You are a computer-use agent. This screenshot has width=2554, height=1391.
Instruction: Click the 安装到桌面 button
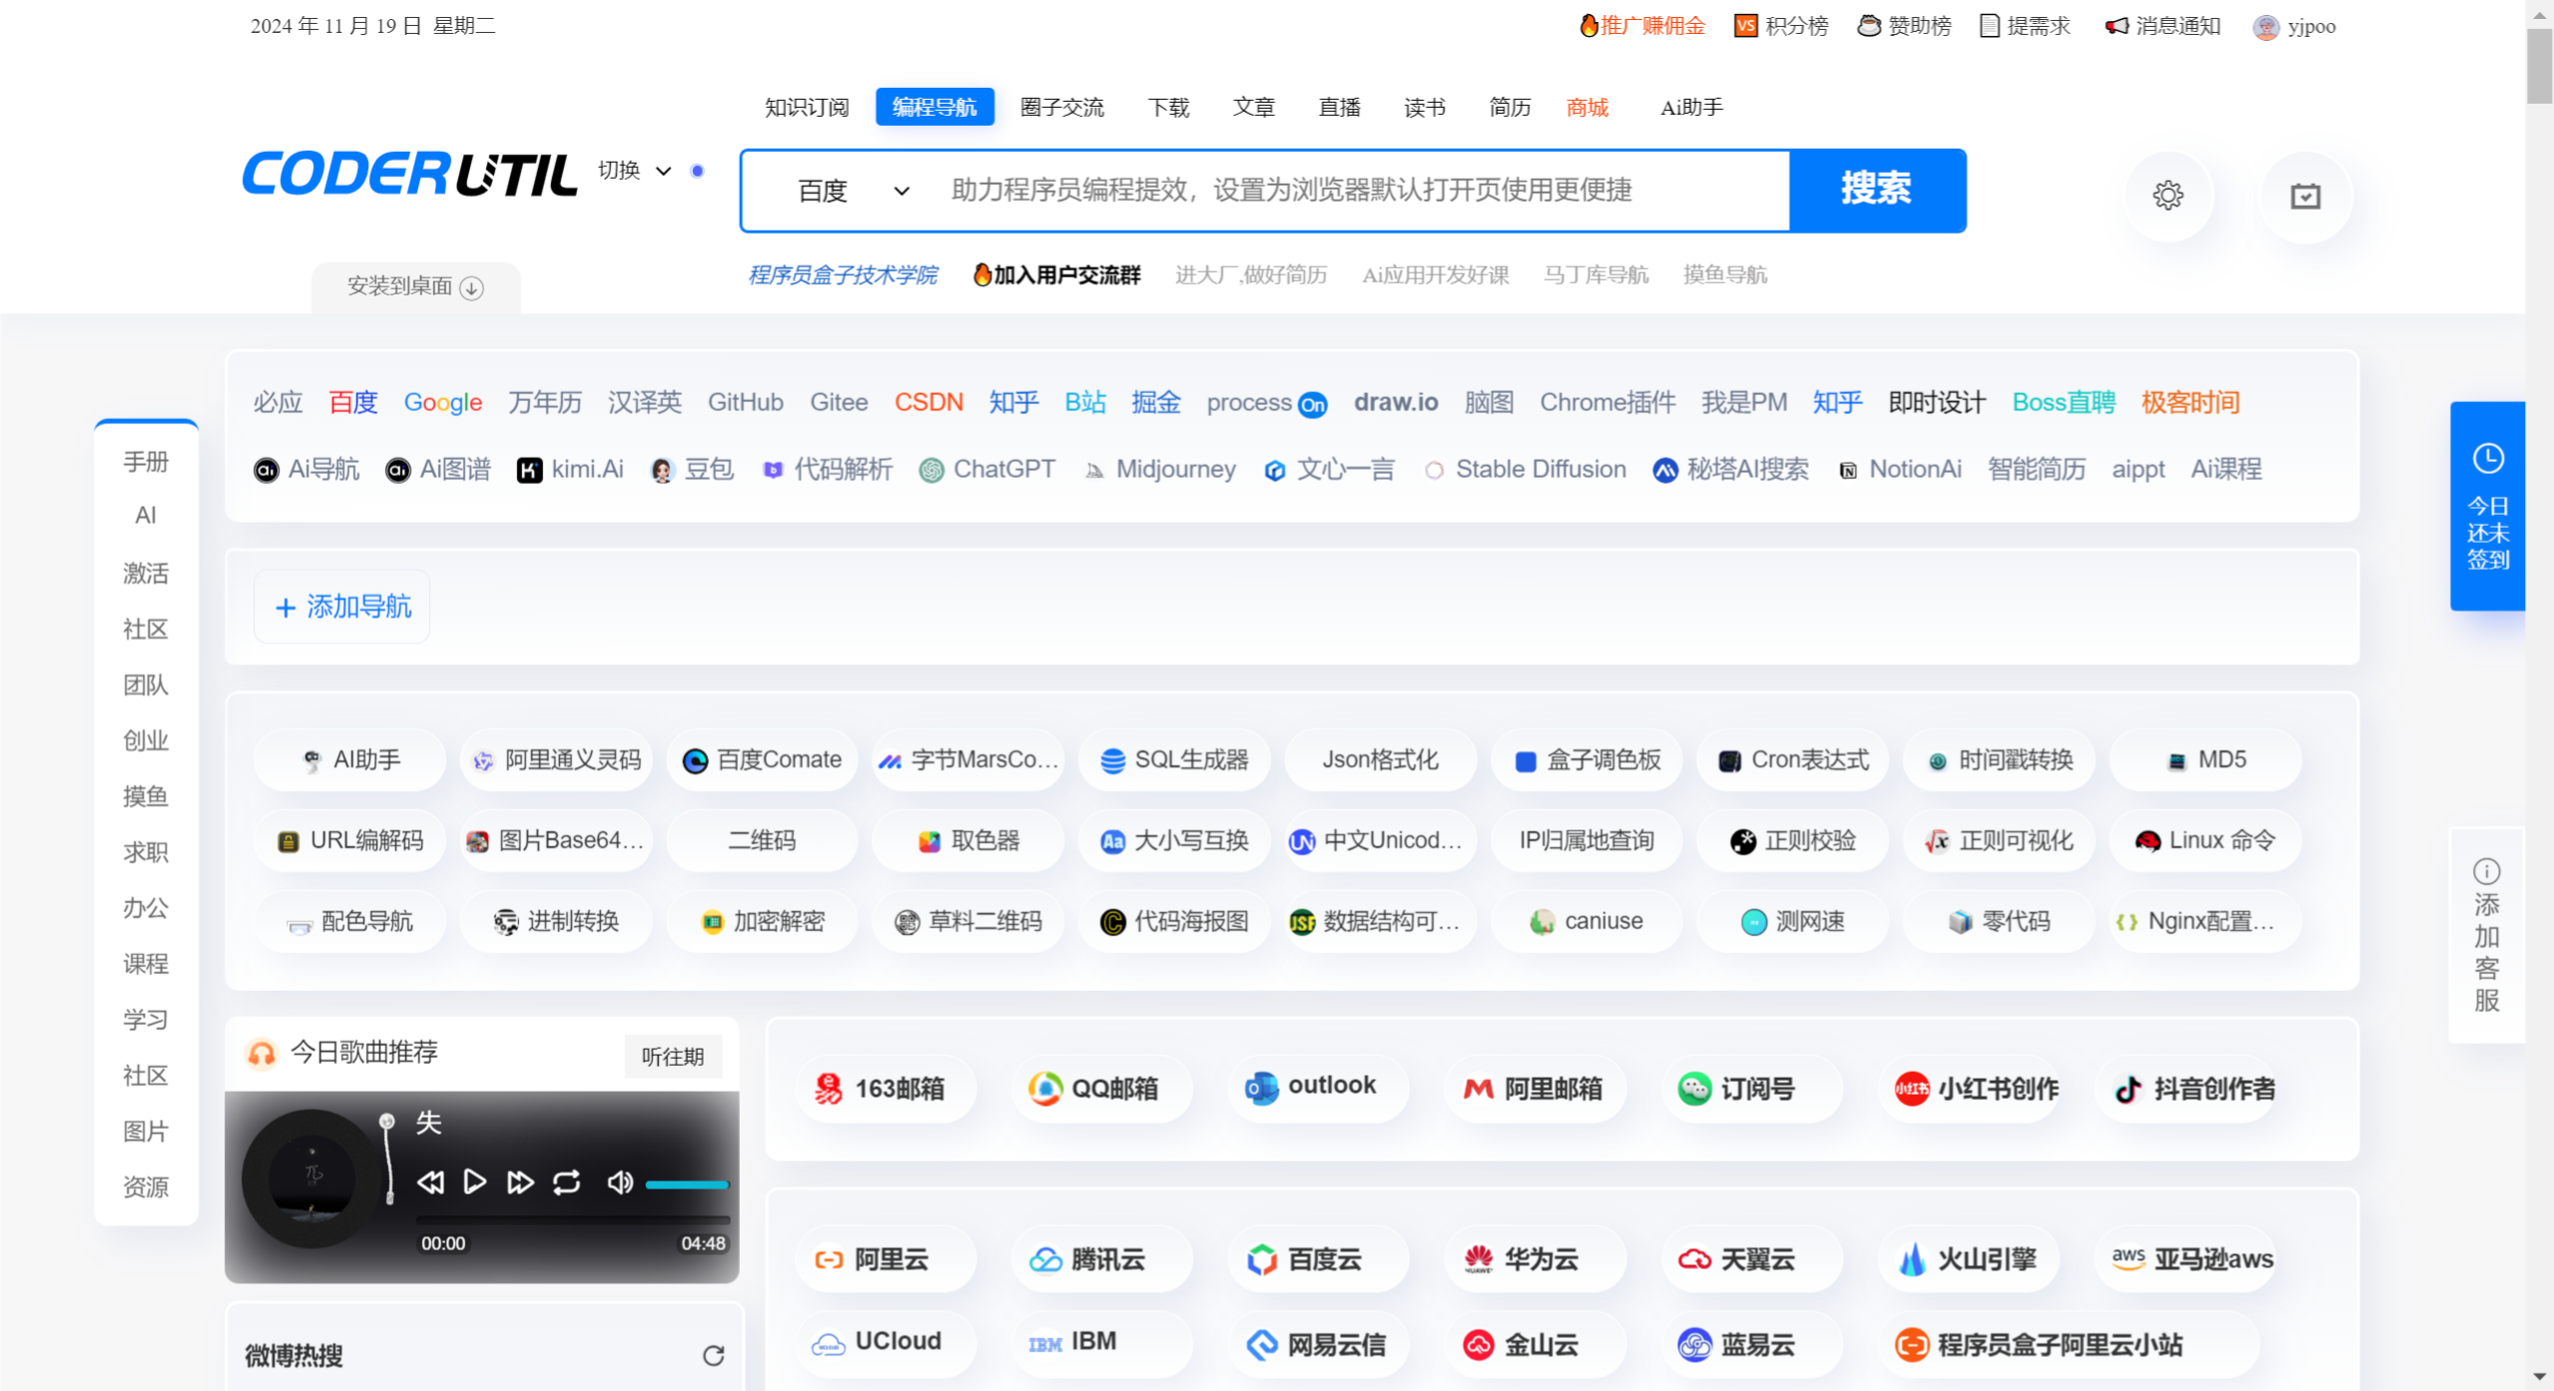tap(413, 286)
